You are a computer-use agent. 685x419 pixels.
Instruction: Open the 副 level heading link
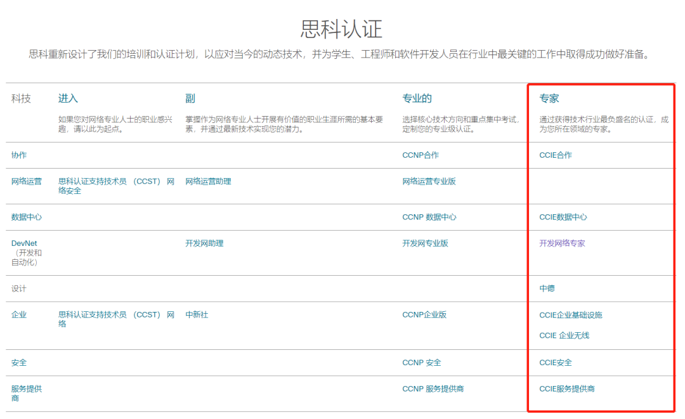tap(190, 99)
